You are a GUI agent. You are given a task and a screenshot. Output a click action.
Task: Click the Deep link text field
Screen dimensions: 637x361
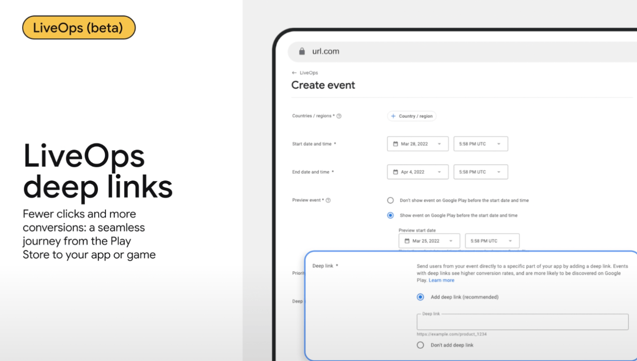pos(522,321)
